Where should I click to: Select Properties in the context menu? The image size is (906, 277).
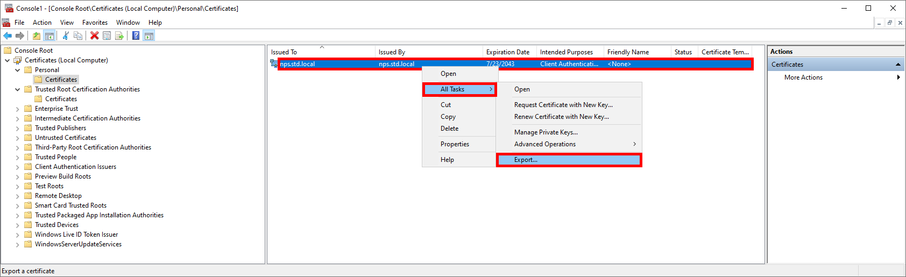455,144
